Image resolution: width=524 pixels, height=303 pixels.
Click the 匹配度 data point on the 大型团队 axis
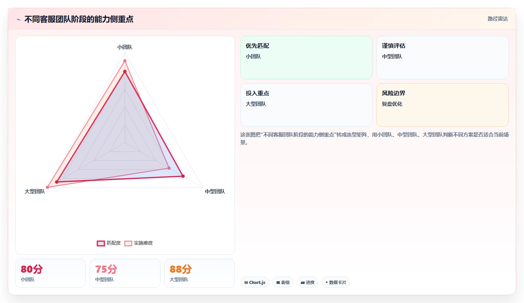(57, 182)
